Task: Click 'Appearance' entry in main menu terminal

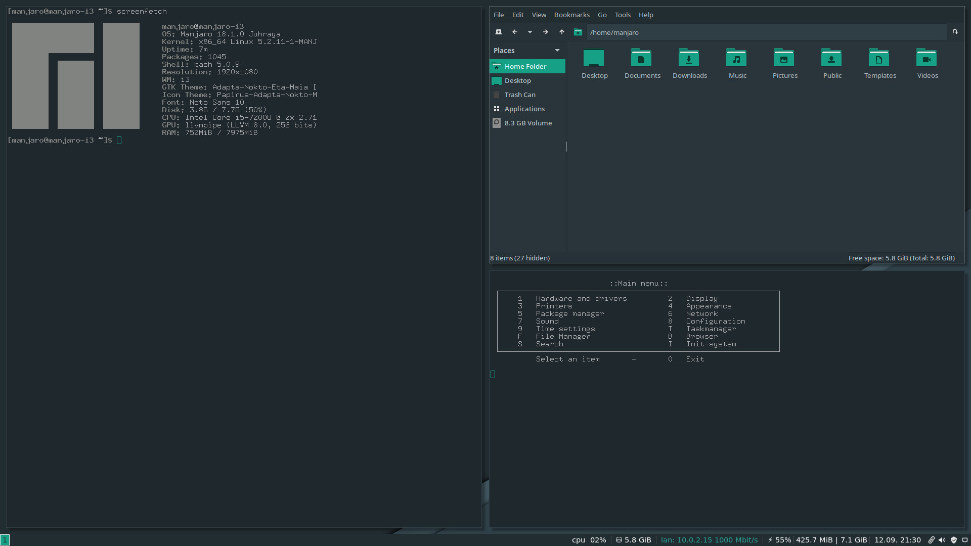Action: tap(709, 306)
